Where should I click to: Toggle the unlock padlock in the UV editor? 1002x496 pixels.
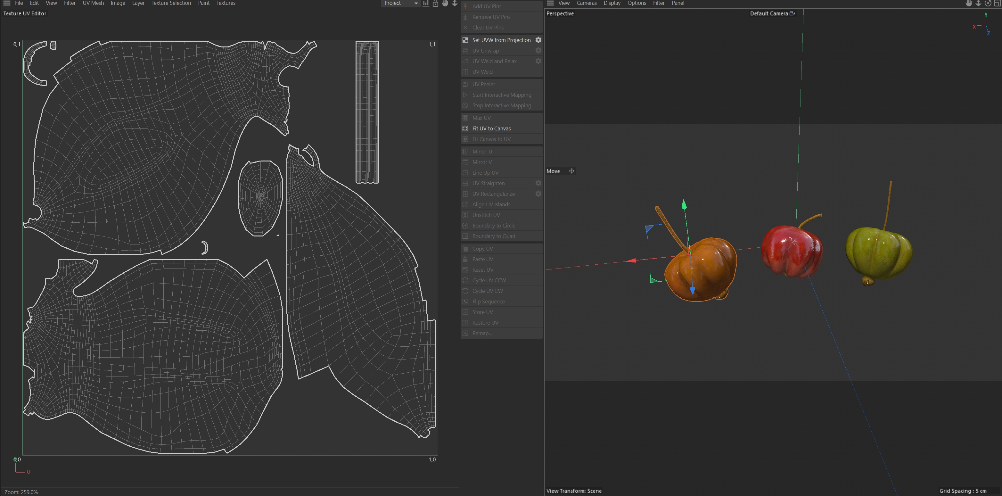pos(435,3)
